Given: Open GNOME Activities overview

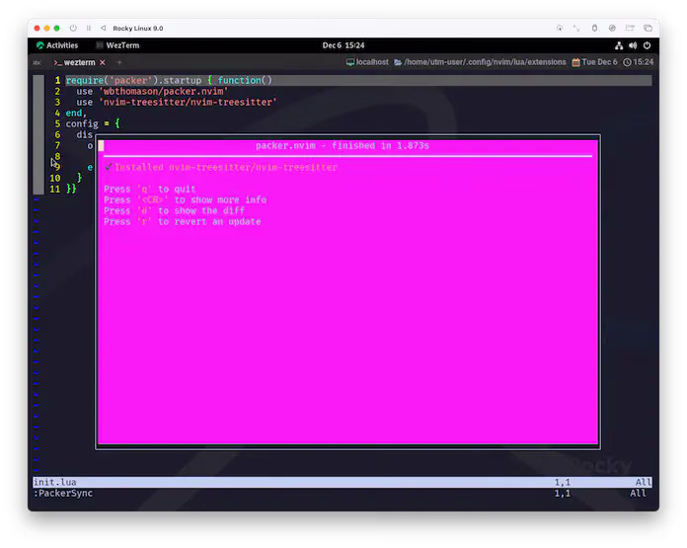Looking at the screenshot, I should click(x=57, y=45).
